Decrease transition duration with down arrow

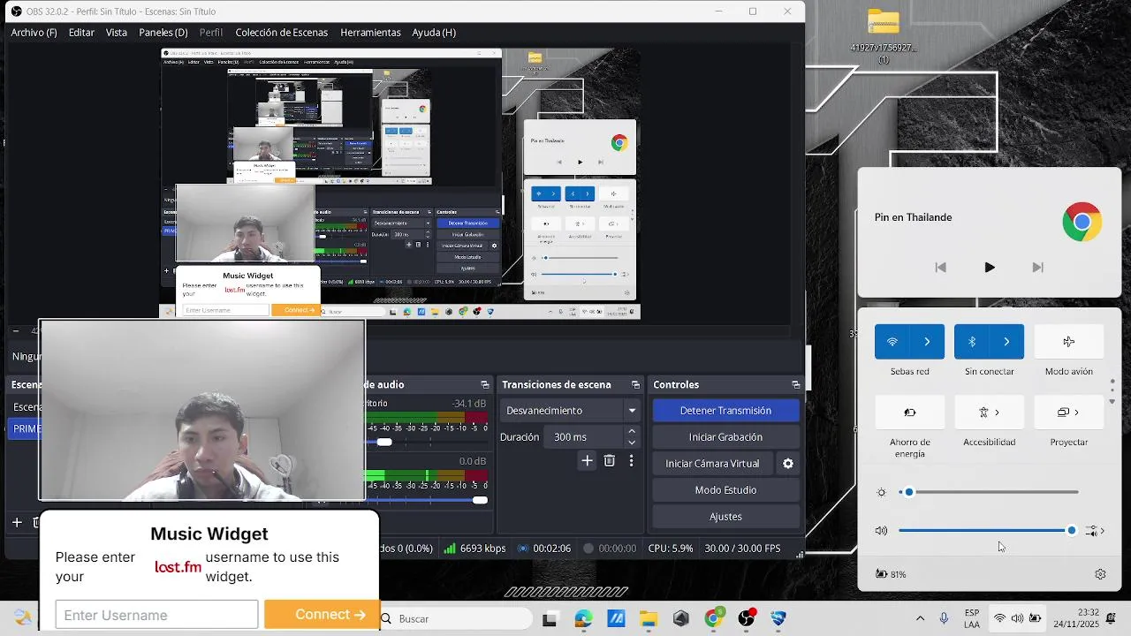click(632, 443)
